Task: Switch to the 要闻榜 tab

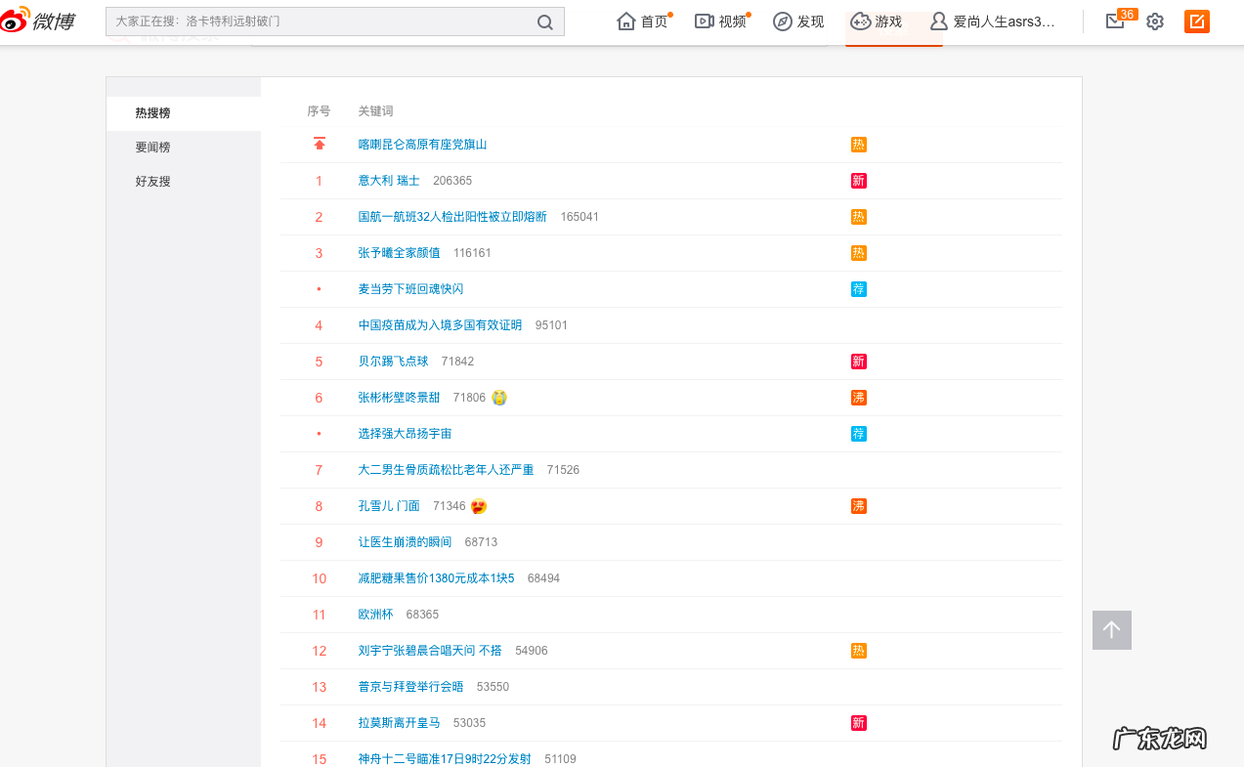Action: click(153, 148)
